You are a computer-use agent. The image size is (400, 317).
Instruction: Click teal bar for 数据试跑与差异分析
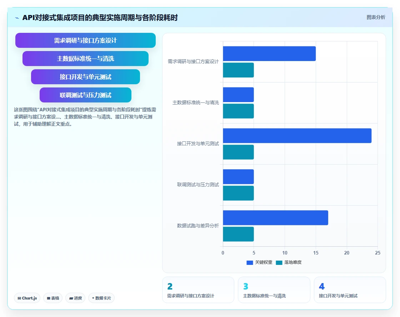pyautogui.click(x=238, y=235)
